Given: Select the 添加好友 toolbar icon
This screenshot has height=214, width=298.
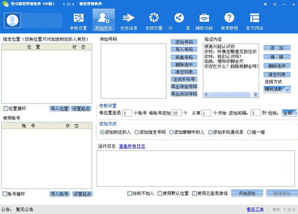Looking at the screenshot, I should [x=104, y=21].
